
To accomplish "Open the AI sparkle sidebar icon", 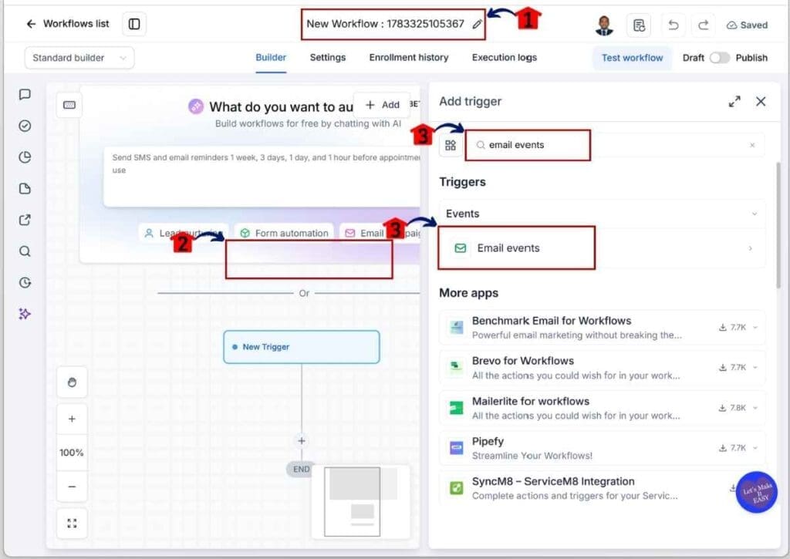I will [x=25, y=315].
